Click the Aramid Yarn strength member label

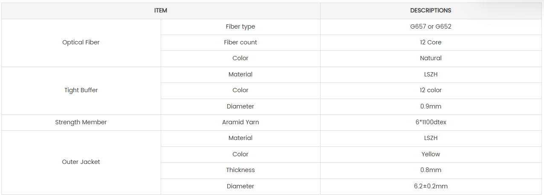(240, 122)
